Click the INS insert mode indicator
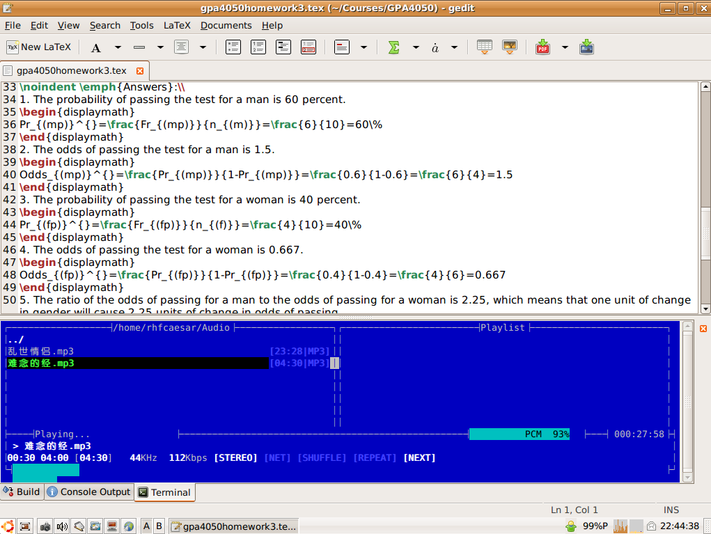 (x=671, y=510)
